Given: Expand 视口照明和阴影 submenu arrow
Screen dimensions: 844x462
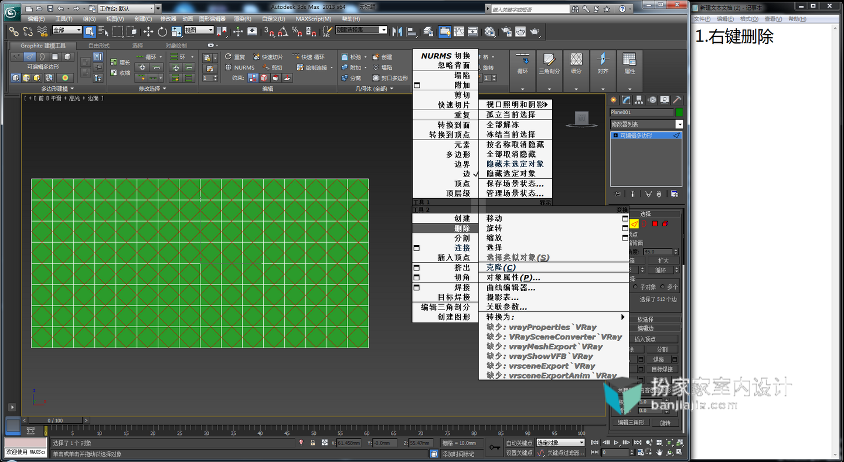Looking at the screenshot, I should point(547,104).
